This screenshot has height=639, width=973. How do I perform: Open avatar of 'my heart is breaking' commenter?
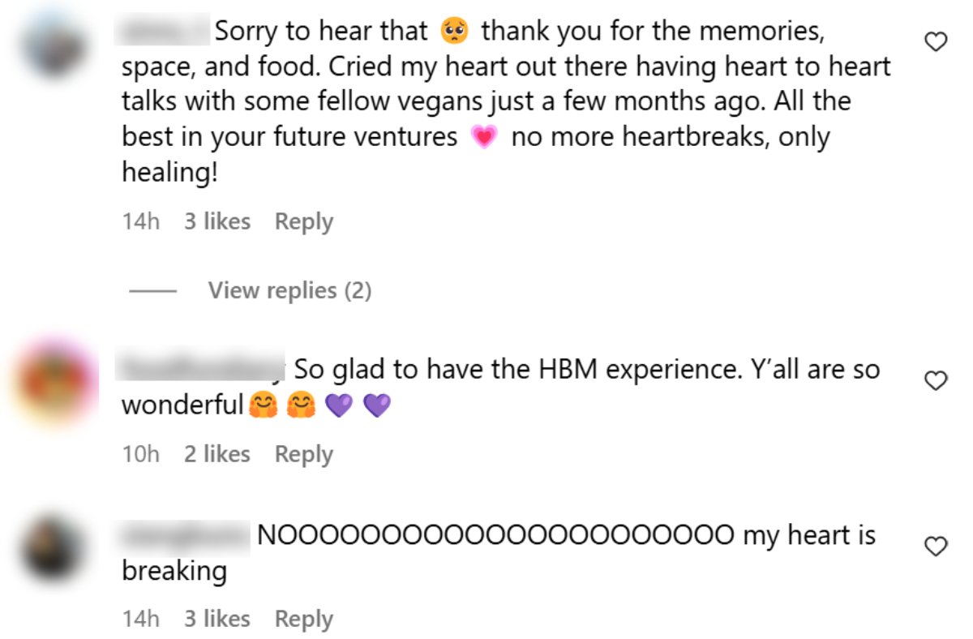pyautogui.click(x=53, y=548)
